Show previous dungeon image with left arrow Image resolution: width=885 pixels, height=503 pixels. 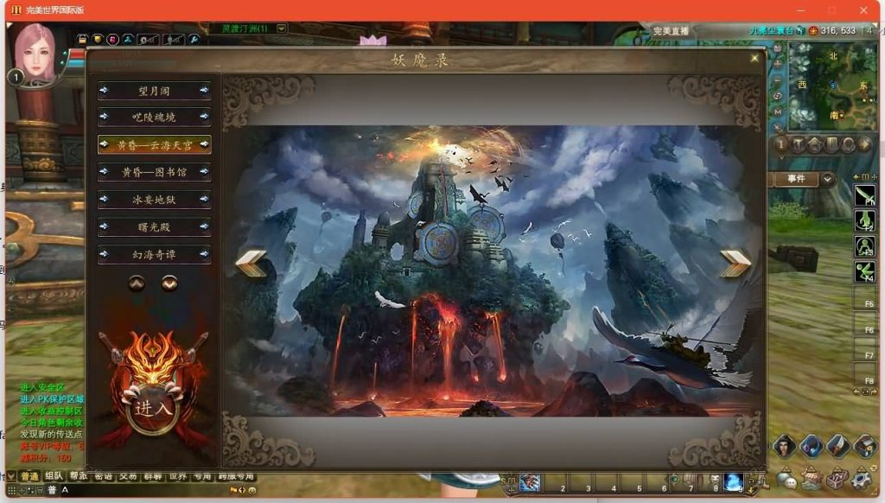point(251,262)
